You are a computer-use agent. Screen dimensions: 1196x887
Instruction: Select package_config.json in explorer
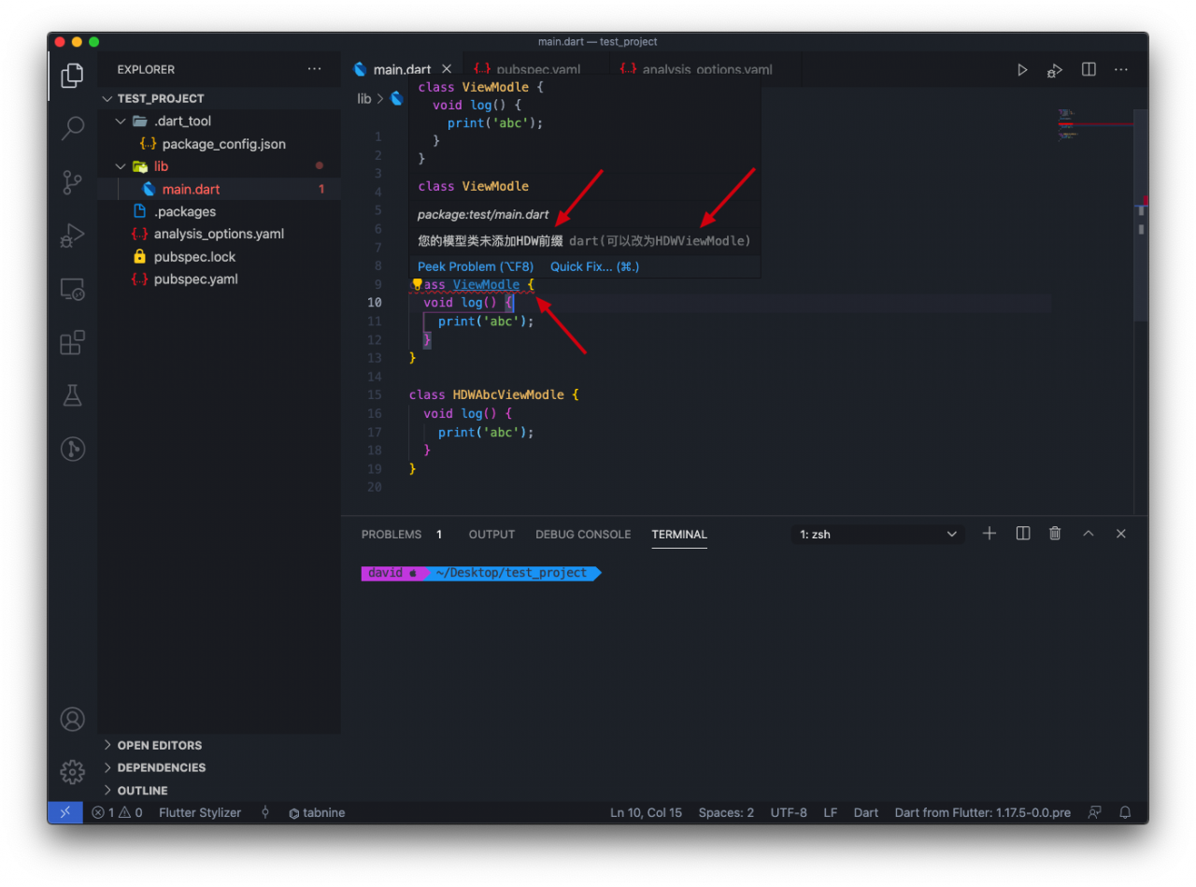[223, 144]
